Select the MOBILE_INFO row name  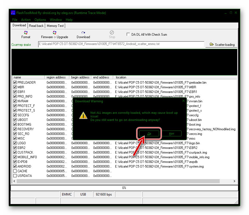[27, 157]
